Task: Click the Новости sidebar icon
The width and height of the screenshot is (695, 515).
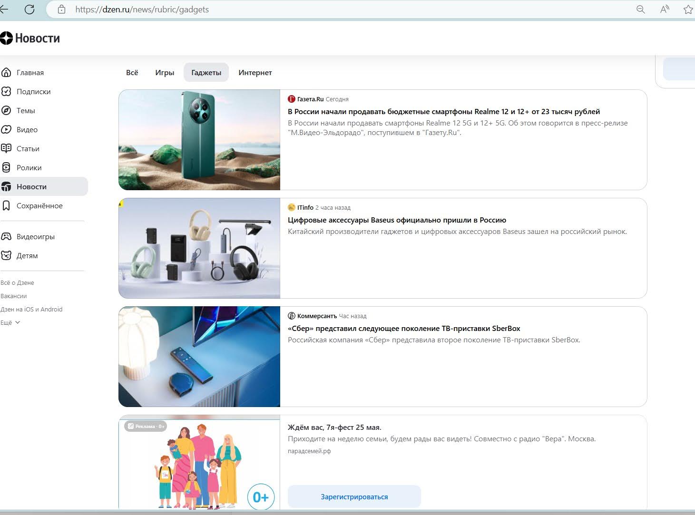Action: click(6, 186)
